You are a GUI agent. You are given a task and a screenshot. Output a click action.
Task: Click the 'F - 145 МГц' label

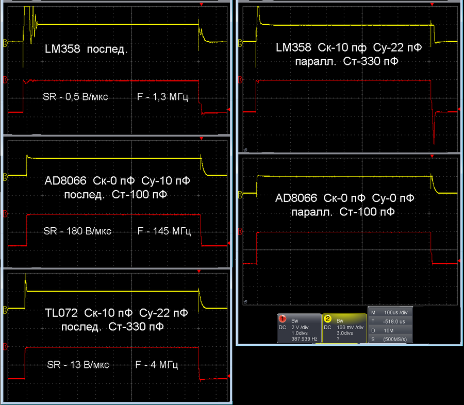pos(164,231)
